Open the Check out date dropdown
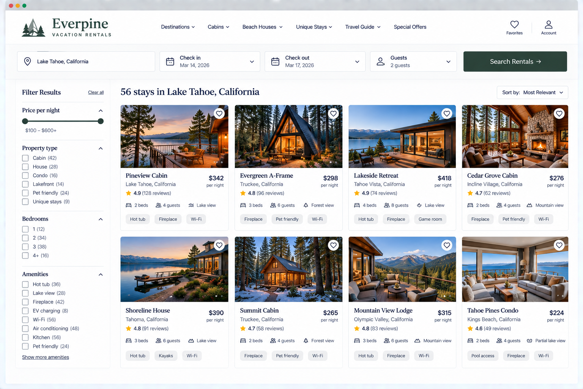Viewport: 583px width, 389px height. [315, 62]
